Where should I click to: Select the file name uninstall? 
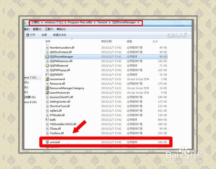click(55, 142)
